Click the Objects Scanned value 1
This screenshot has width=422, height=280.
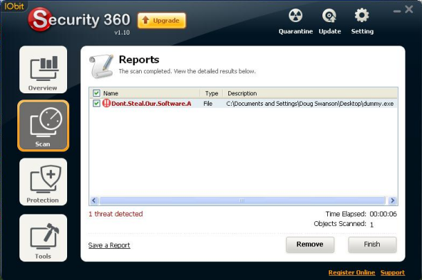(371, 225)
